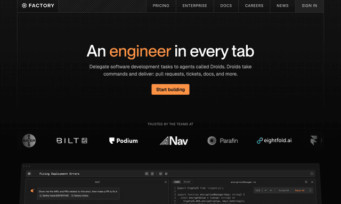This screenshot has height=204, width=341.
Task: Click the eightfold.ai logo
Action: coord(274,141)
